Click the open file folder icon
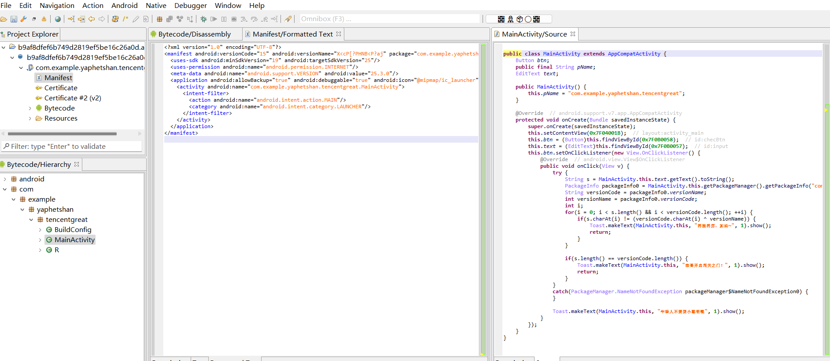830x361 pixels. (4, 19)
